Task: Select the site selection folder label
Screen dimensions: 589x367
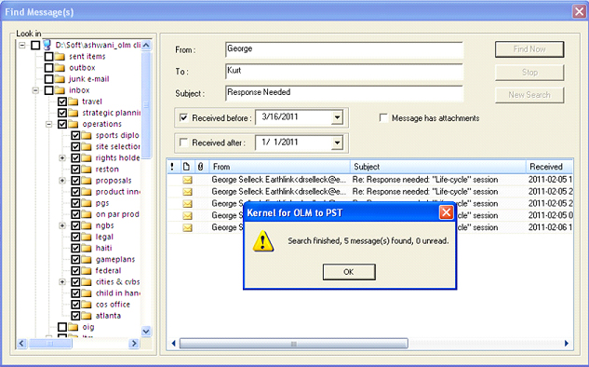Action: [117, 146]
